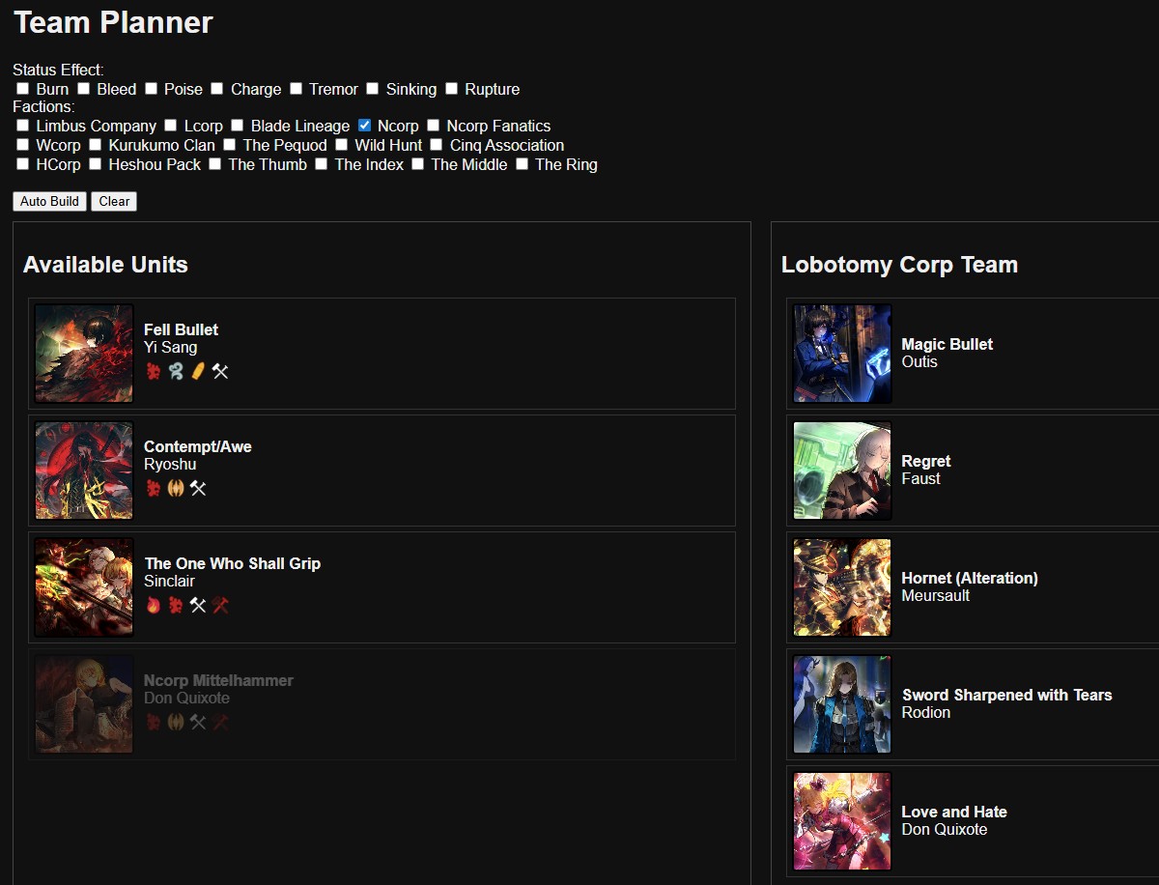Click Ncorp Mittelhammer's white crossed hammers icon

(x=198, y=722)
